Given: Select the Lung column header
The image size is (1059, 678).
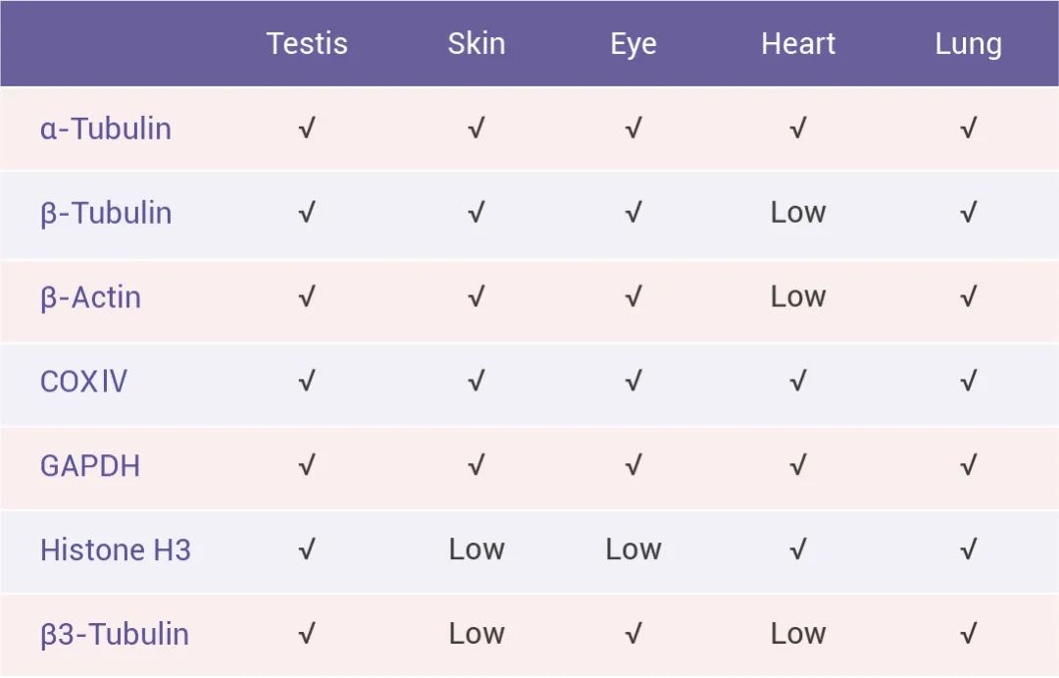Looking at the screenshot, I should [x=968, y=44].
